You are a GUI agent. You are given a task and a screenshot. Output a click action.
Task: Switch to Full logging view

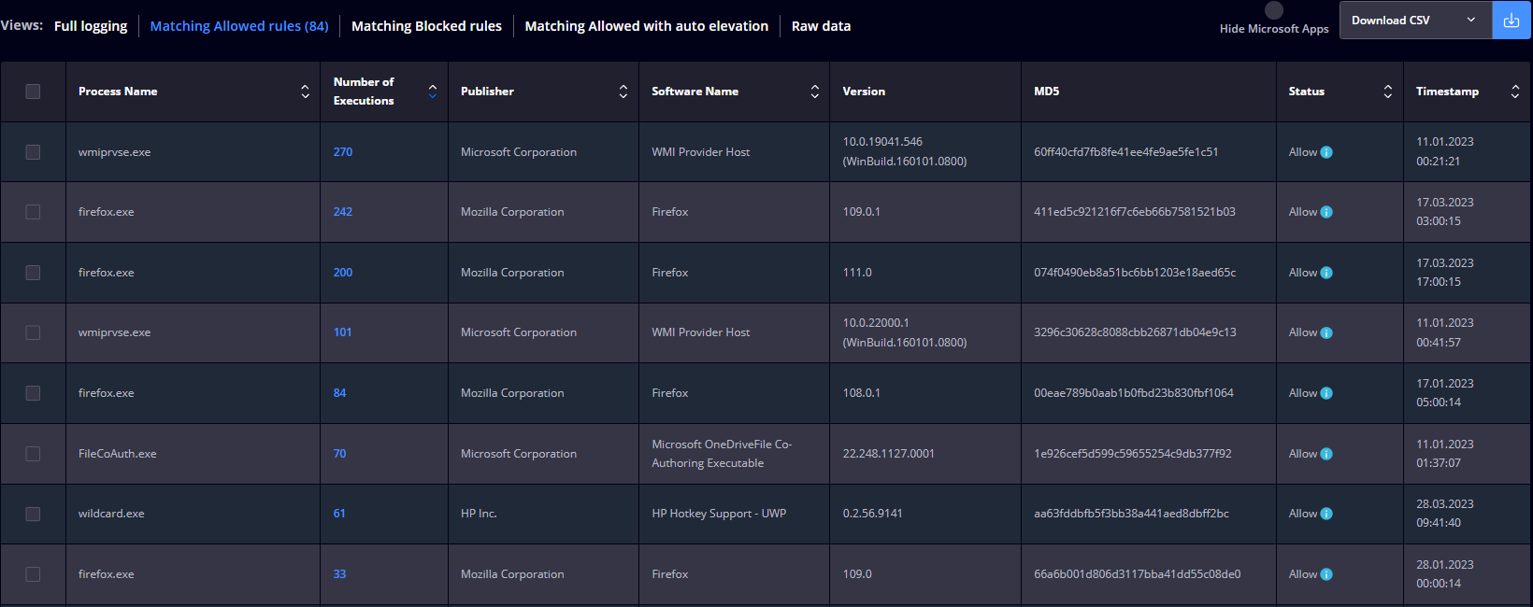click(91, 26)
